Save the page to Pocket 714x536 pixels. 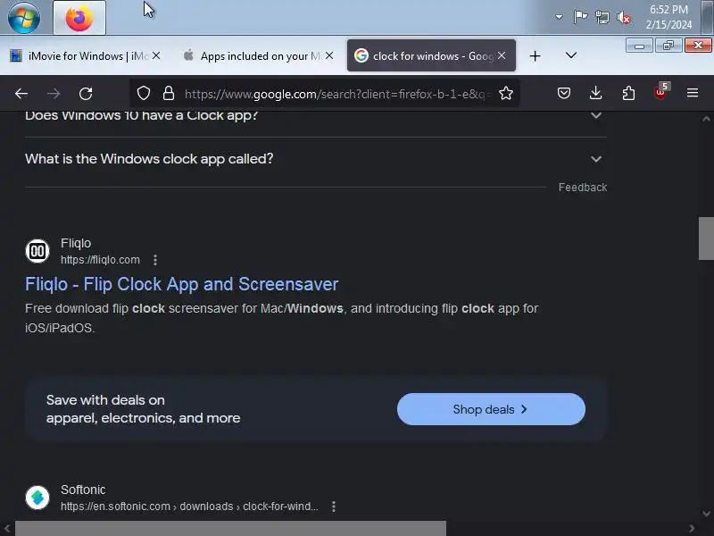(564, 94)
